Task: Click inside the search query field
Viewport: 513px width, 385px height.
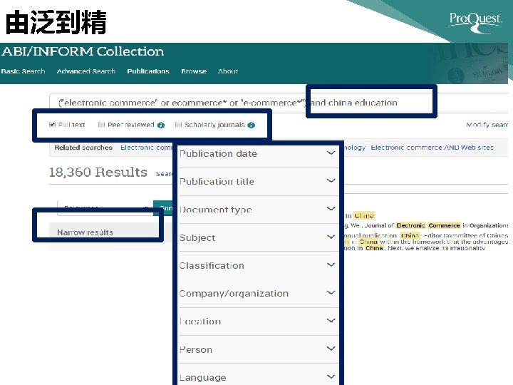Action: click(x=278, y=103)
